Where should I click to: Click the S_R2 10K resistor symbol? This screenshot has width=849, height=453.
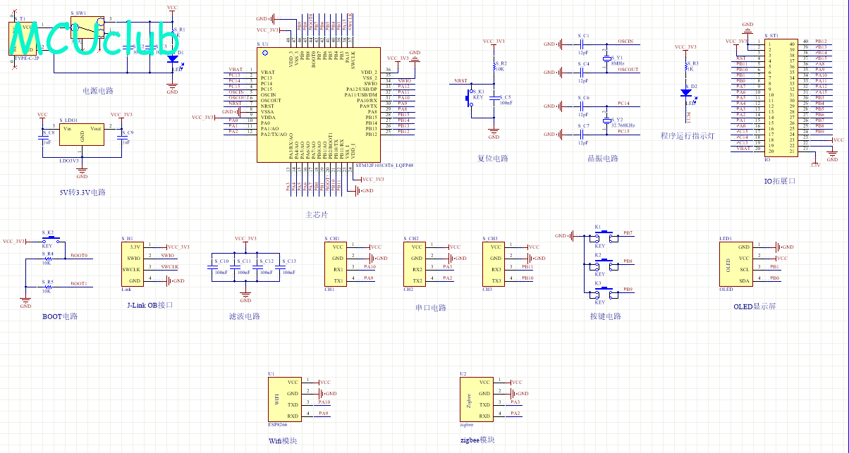point(494,66)
